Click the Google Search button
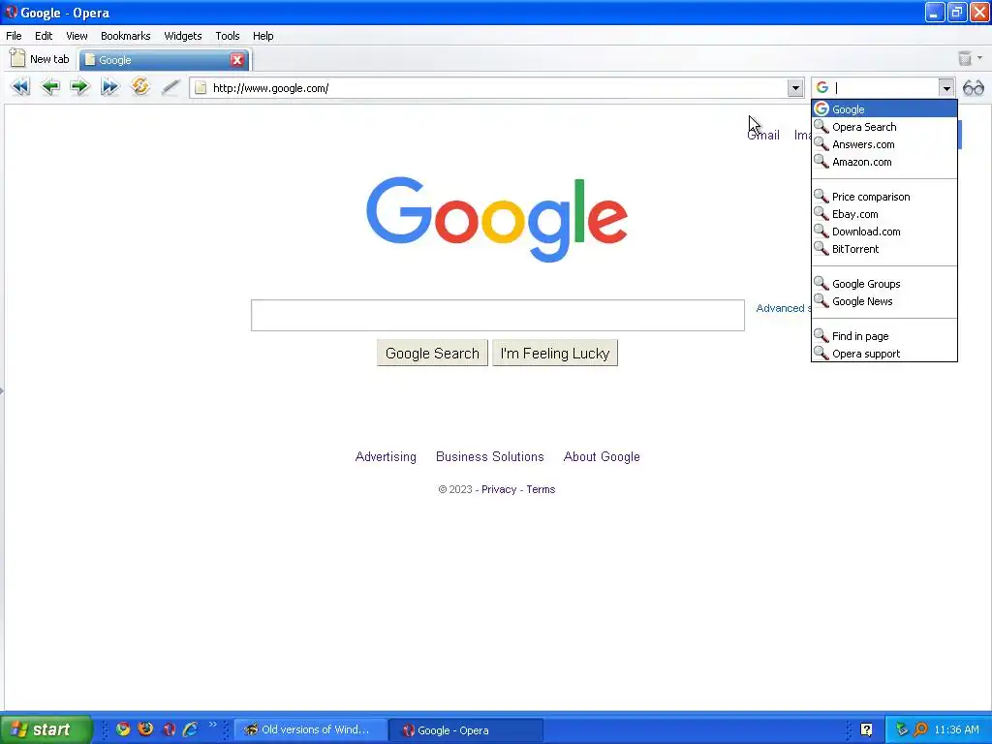The width and height of the screenshot is (992, 744). coord(432,353)
